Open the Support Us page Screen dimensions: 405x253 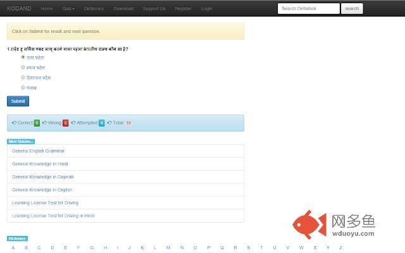pyautogui.click(x=154, y=8)
